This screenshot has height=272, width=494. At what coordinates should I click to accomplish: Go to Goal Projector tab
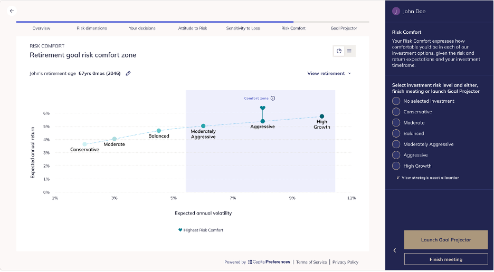[x=344, y=28]
